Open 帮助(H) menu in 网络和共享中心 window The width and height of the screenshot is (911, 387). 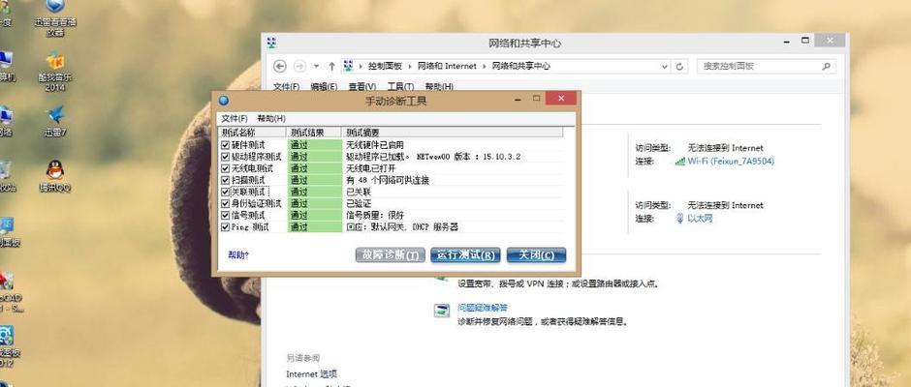click(439, 86)
